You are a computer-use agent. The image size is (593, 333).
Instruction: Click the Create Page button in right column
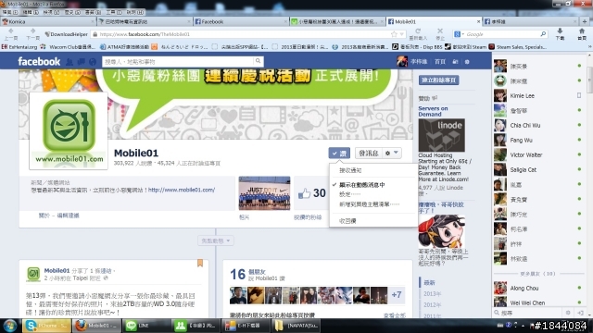[x=438, y=80]
